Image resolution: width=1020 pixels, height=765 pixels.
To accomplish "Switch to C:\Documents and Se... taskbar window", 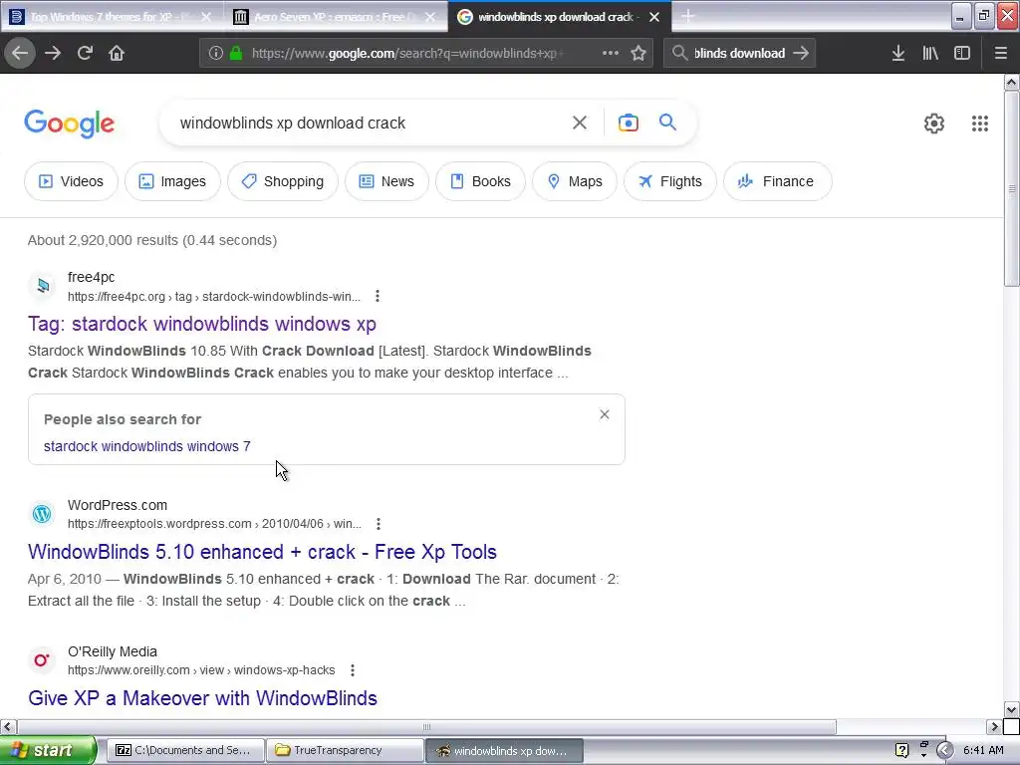I will (185, 750).
